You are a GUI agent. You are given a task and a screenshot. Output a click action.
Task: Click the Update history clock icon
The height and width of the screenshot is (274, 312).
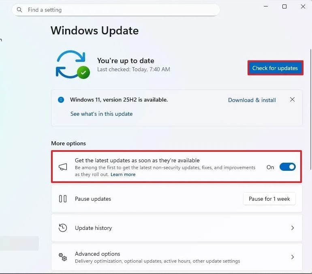(63, 228)
